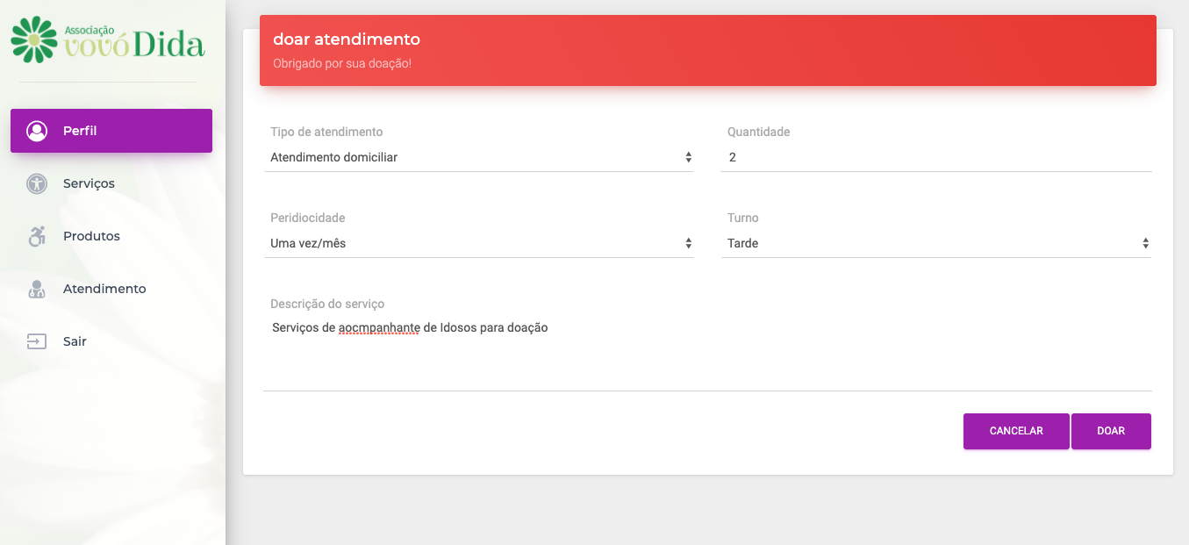Click the Produtos wheelchair icon
The width and height of the screenshot is (1189, 545).
pos(37,236)
